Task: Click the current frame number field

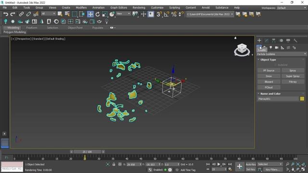Action: coord(218,169)
